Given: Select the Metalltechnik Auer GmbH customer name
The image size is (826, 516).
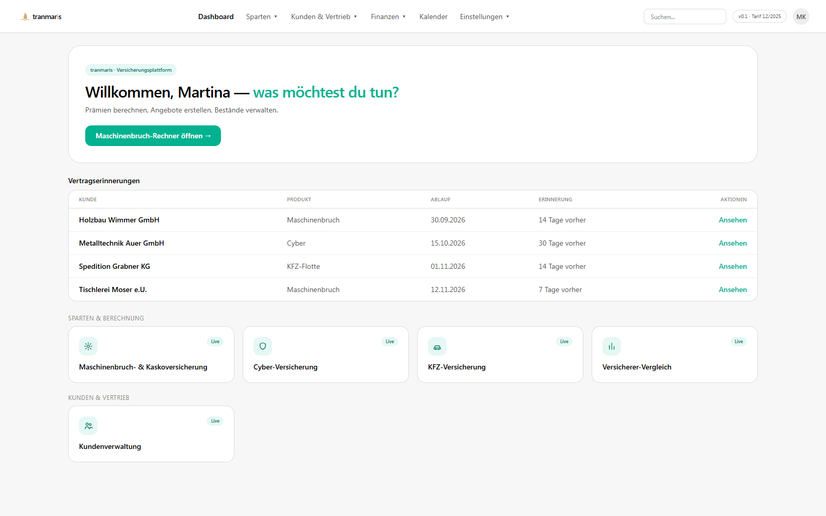Looking at the screenshot, I should click(x=121, y=243).
